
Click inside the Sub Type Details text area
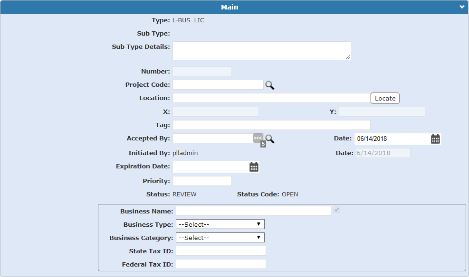click(261, 50)
